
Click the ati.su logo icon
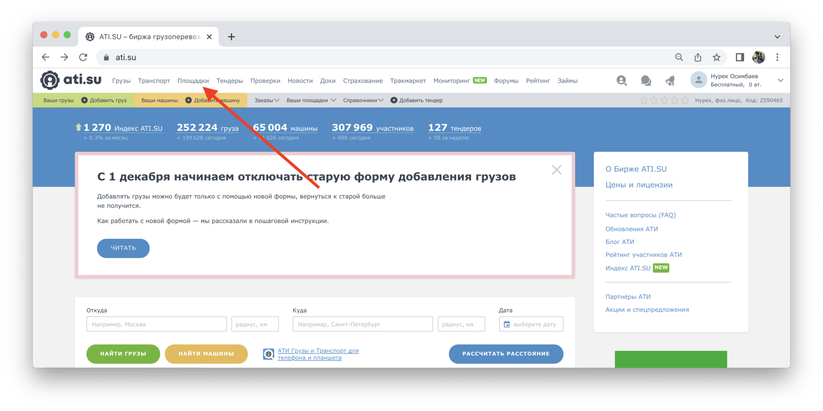49,80
